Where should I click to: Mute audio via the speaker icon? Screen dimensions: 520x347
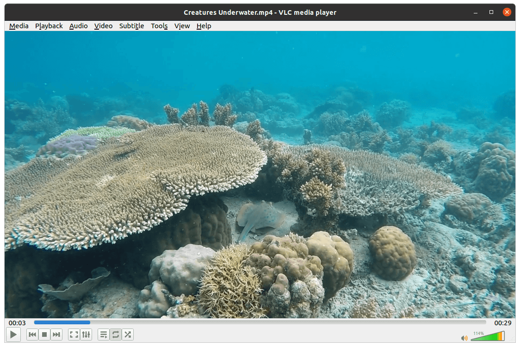pyautogui.click(x=464, y=338)
